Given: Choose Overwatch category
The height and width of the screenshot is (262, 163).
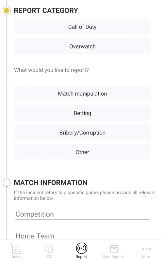Looking at the screenshot, I should point(82,46).
